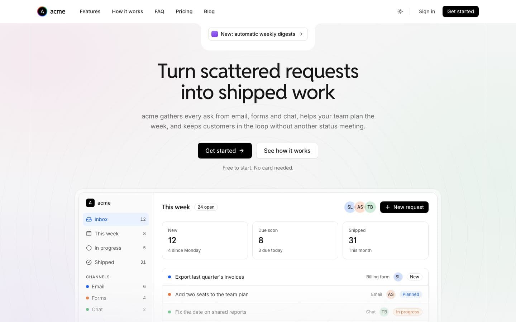Click the arrow icon in the announcement pill
The height and width of the screenshot is (322, 516).
pos(301,34)
